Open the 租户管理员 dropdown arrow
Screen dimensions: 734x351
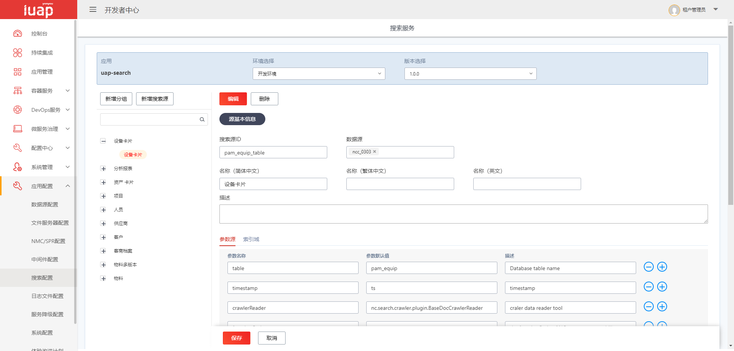tap(716, 9)
